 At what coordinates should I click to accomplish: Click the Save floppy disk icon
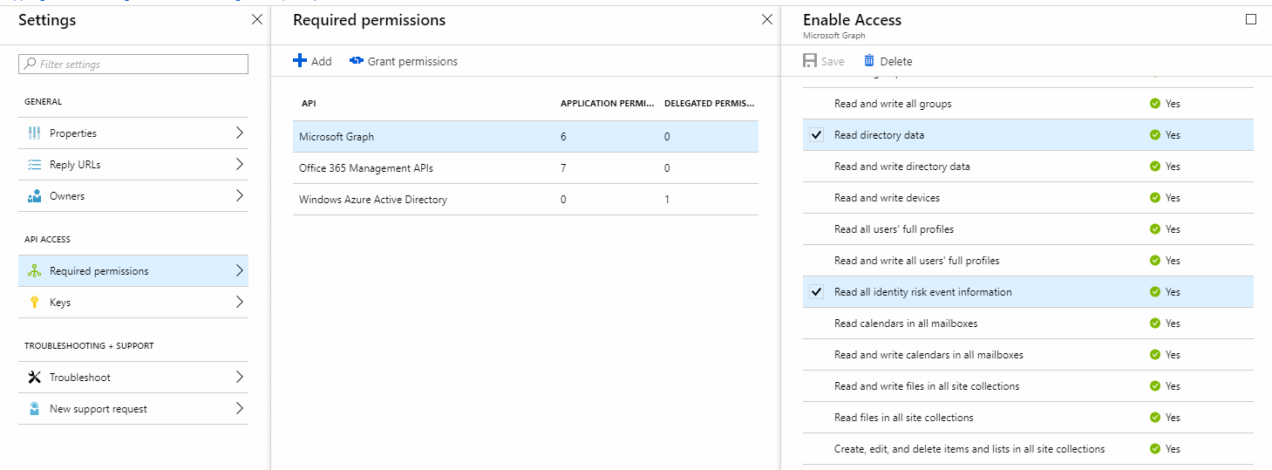(x=810, y=61)
